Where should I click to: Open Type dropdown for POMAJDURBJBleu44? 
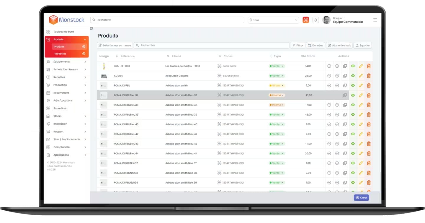[277, 154]
